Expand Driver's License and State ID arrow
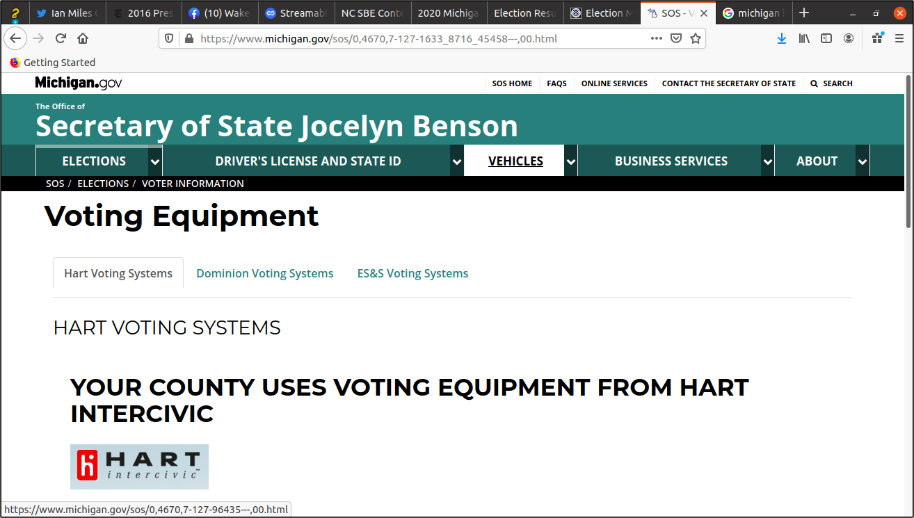 coord(457,161)
